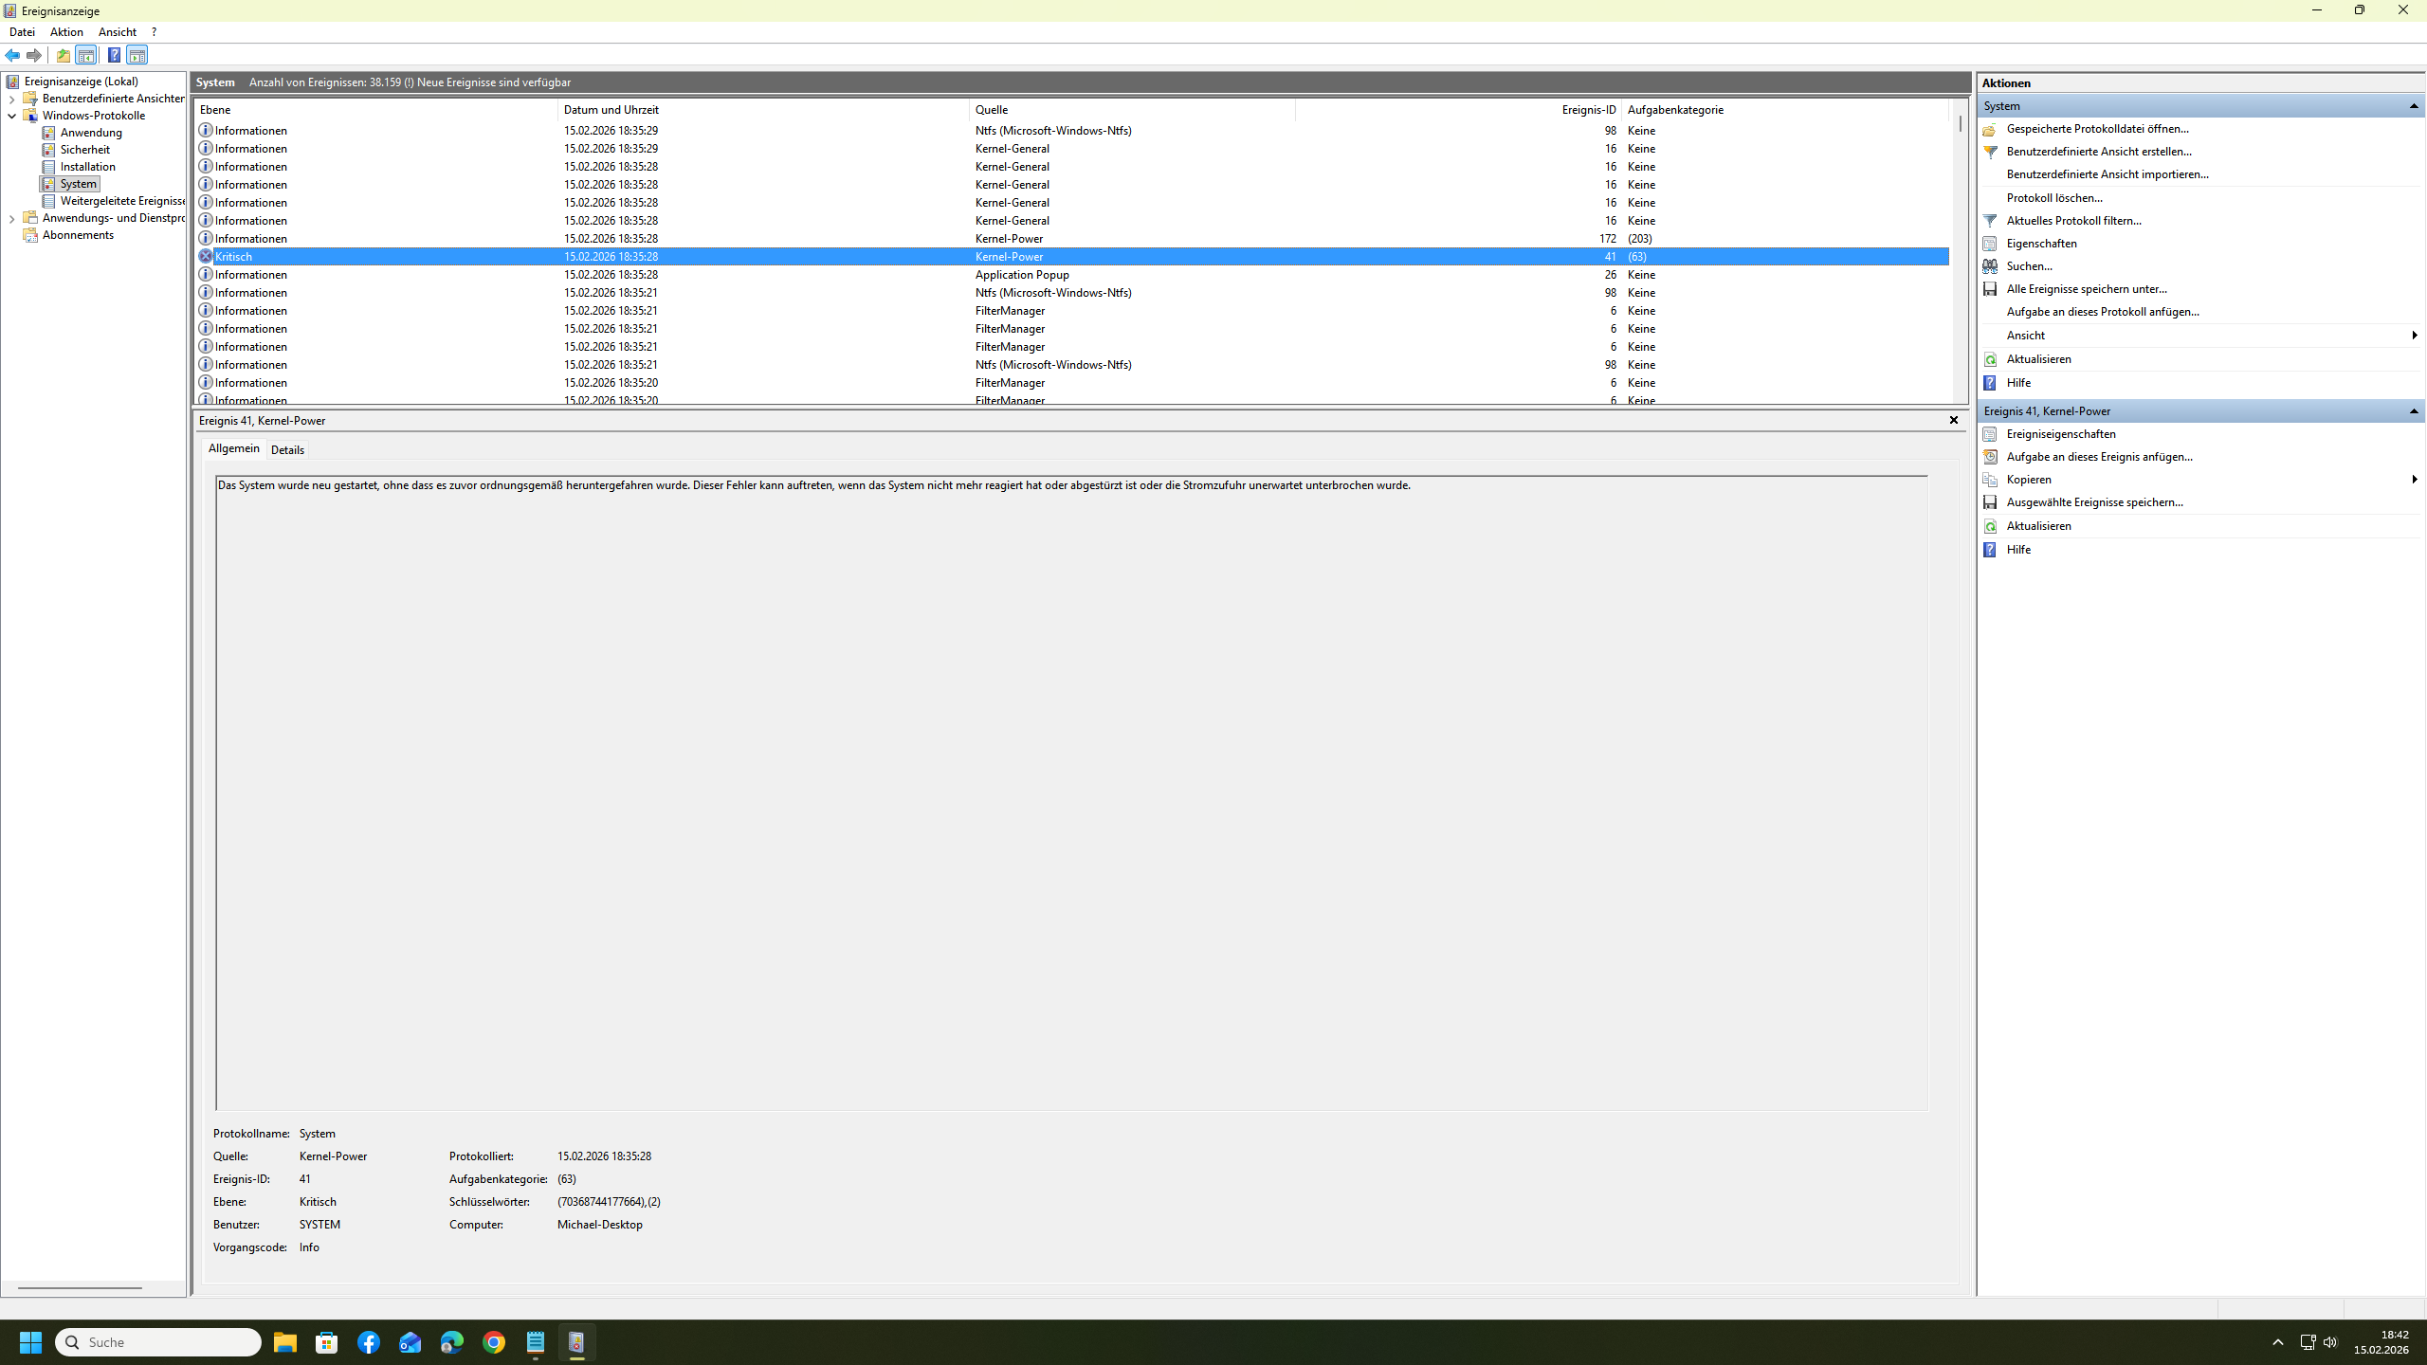Collapse the Windows-Protokolle tree node
The height and width of the screenshot is (1365, 2427).
[11, 116]
